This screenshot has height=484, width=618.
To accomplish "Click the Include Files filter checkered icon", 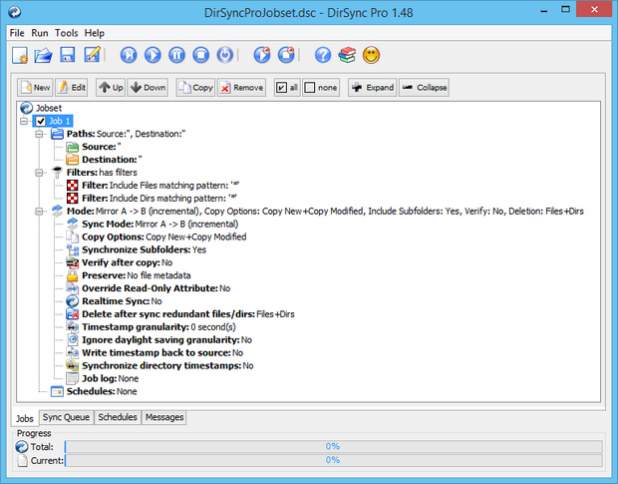I will point(73,186).
